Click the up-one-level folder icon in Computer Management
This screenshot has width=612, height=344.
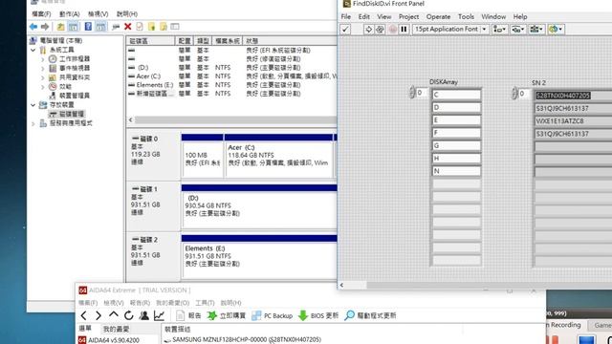(60, 27)
